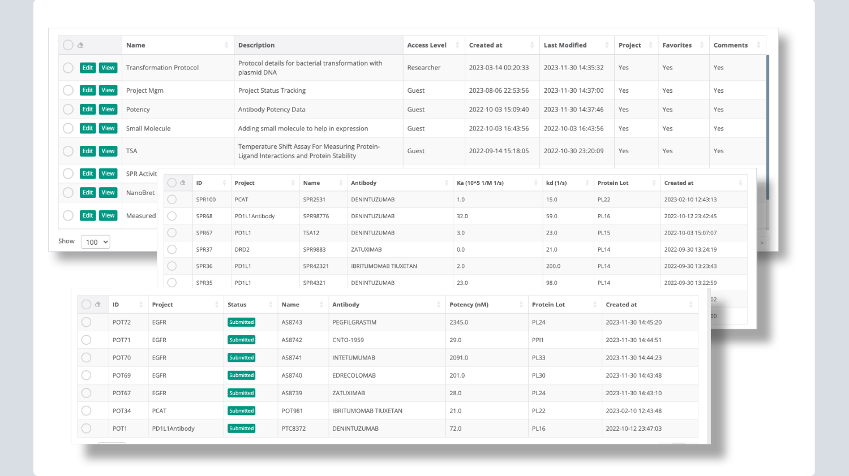This screenshot has width=849, height=476.
Task: Select the Transformation Protocol row radio button
Action: [68, 67]
